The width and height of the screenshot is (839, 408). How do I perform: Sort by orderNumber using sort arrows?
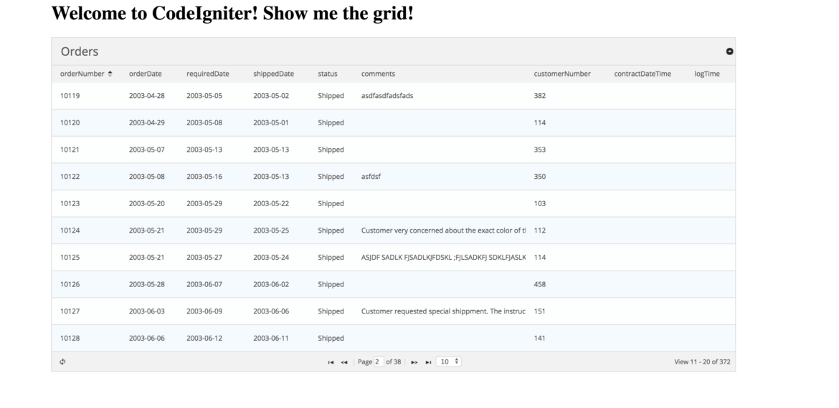(x=110, y=74)
